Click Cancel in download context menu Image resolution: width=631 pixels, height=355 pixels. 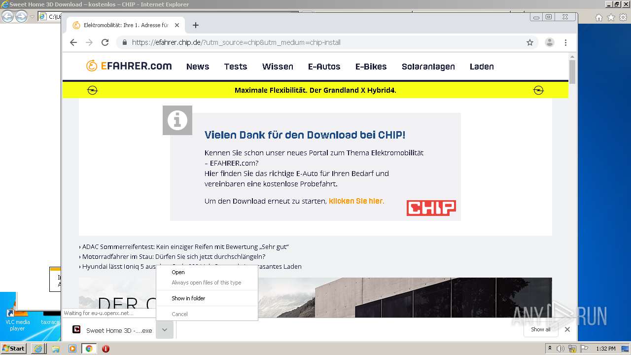point(207,314)
